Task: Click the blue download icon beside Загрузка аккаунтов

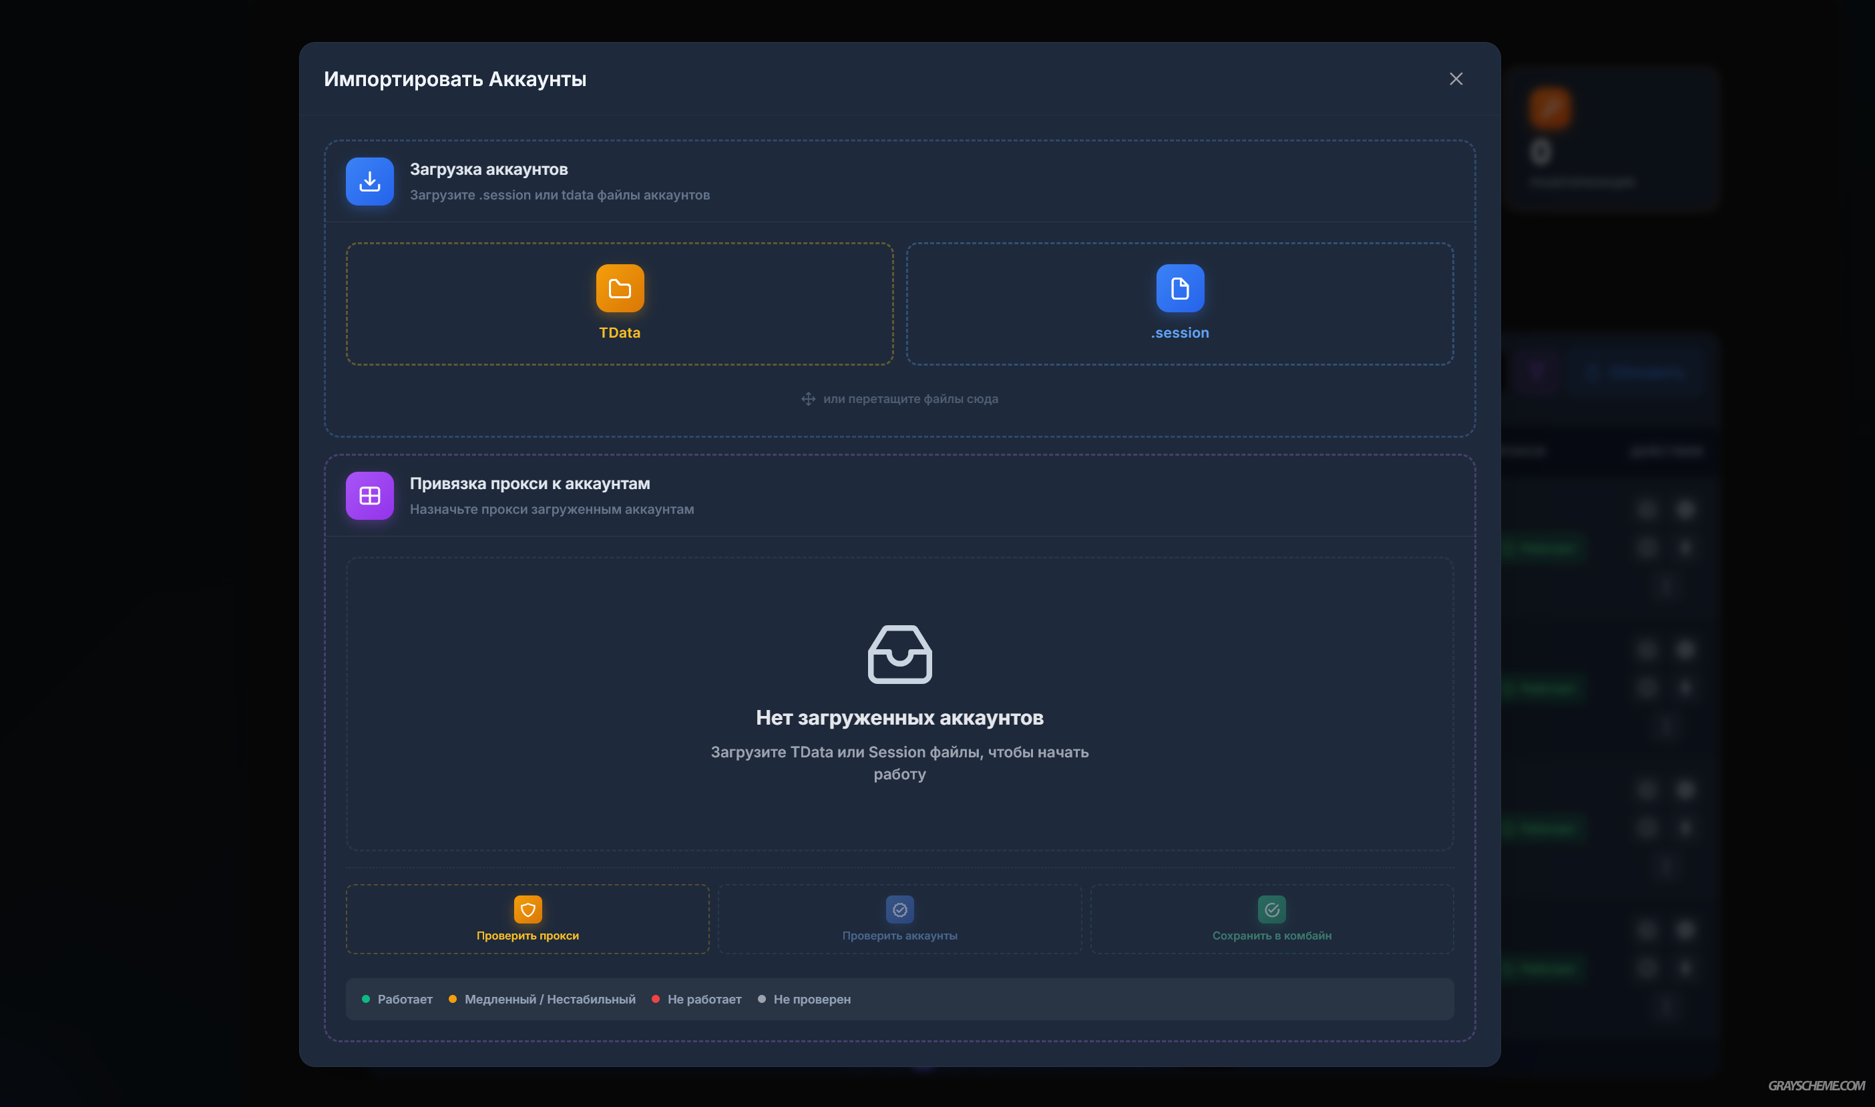Action: 369,181
